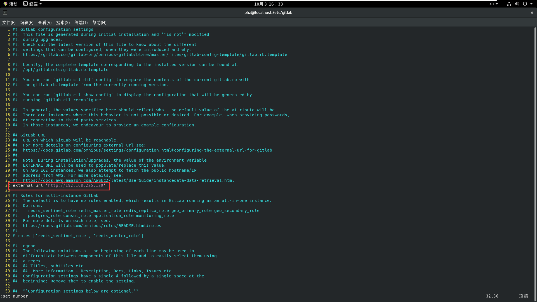Open the 终端 application menu dropdown
The height and width of the screenshot is (302, 537).
(32, 4)
